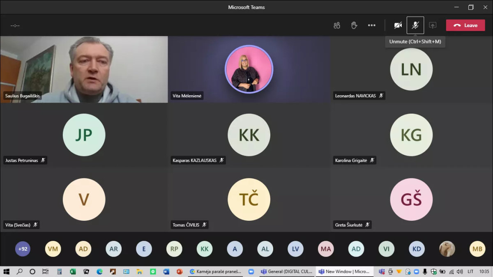Click Justas Petruninas JP avatar
The width and height of the screenshot is (493, 277).
pyautogui.click(x=84, y=135)
